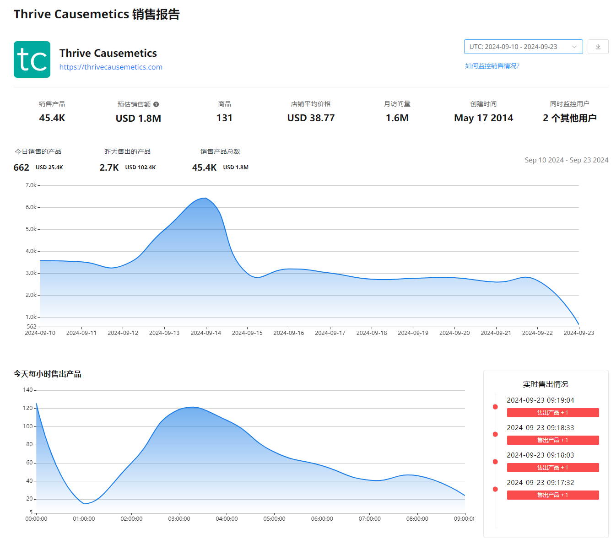This screenshot has width=611, height=539.
Task: Click the 售出产品 +1 badge for 09:18:03
Action: coord(553,468)
